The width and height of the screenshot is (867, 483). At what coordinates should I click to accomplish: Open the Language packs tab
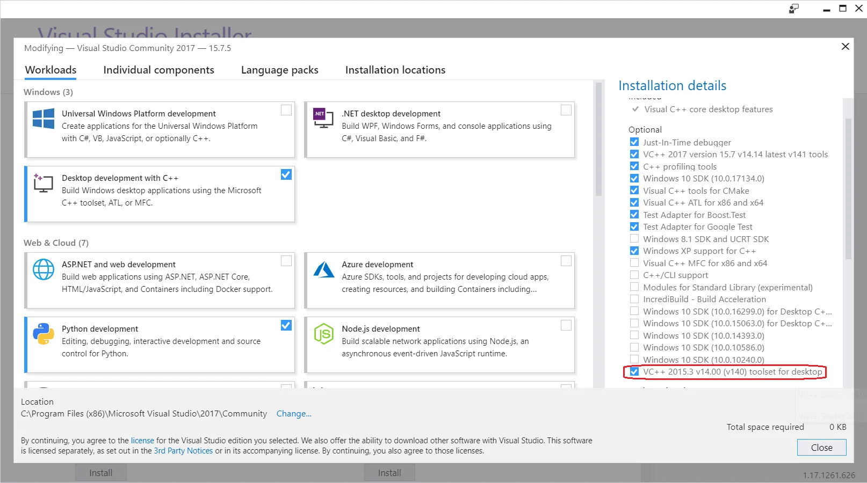[279, 70]
